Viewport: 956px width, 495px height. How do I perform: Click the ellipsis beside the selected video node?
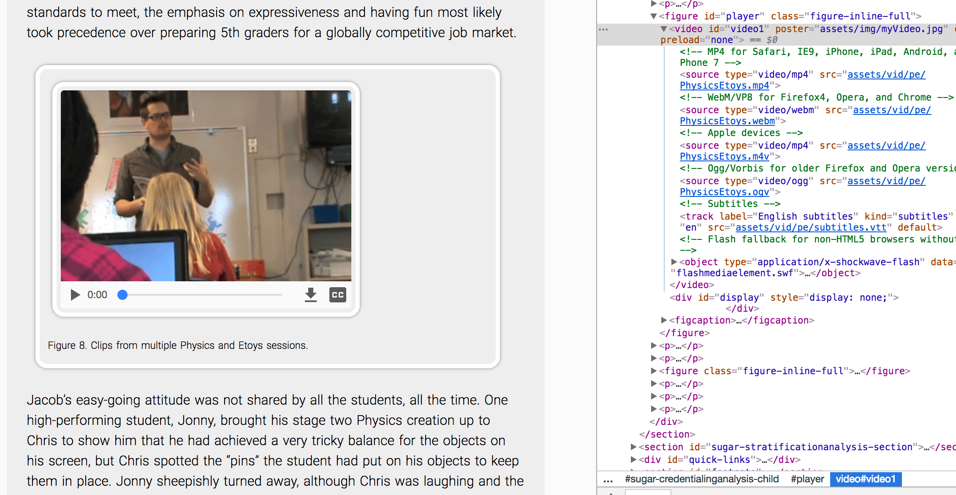[603, 30]
